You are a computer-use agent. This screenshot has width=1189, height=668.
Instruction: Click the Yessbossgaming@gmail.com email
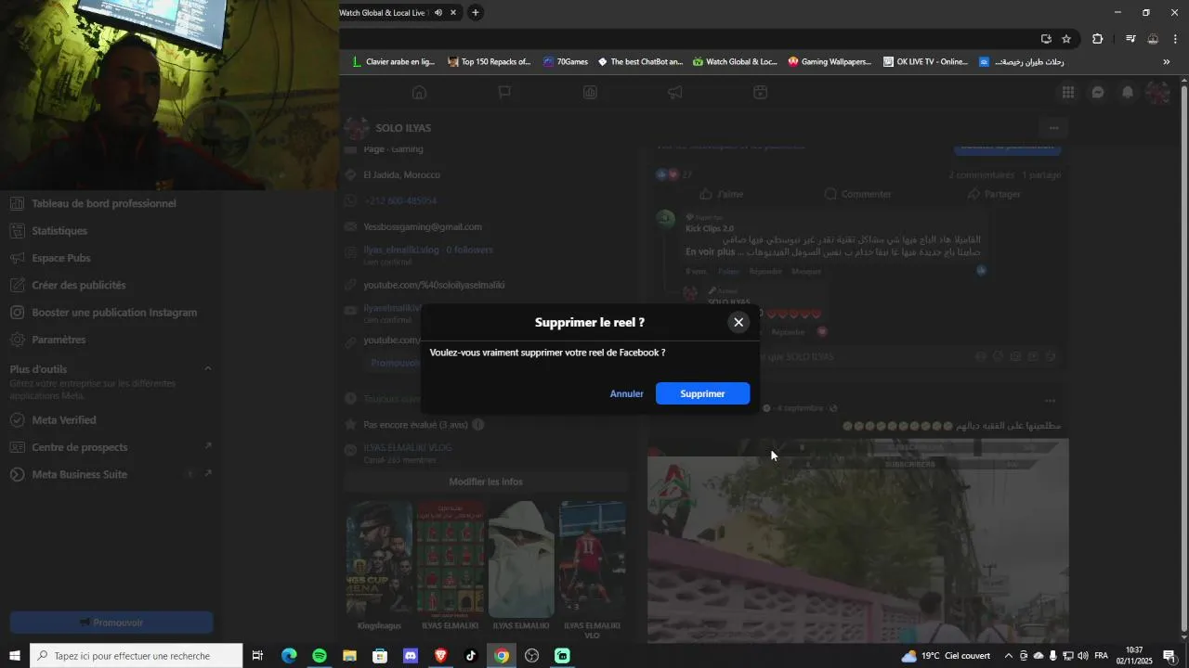point(423,226)
